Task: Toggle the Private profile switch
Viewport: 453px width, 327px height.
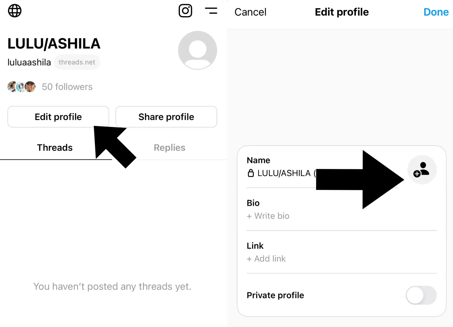Action: pyautogui.click(x=421, y=295)
